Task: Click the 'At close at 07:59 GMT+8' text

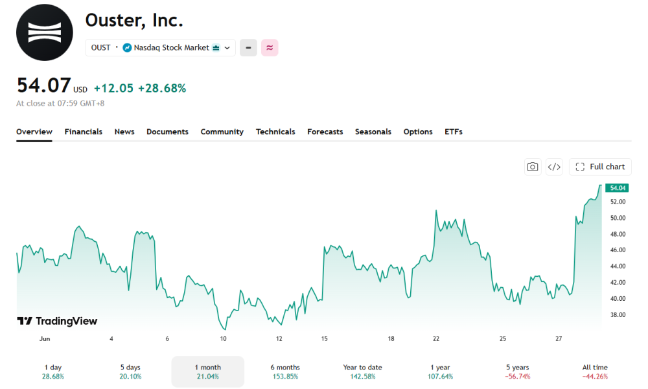Action: coord(60,103)
